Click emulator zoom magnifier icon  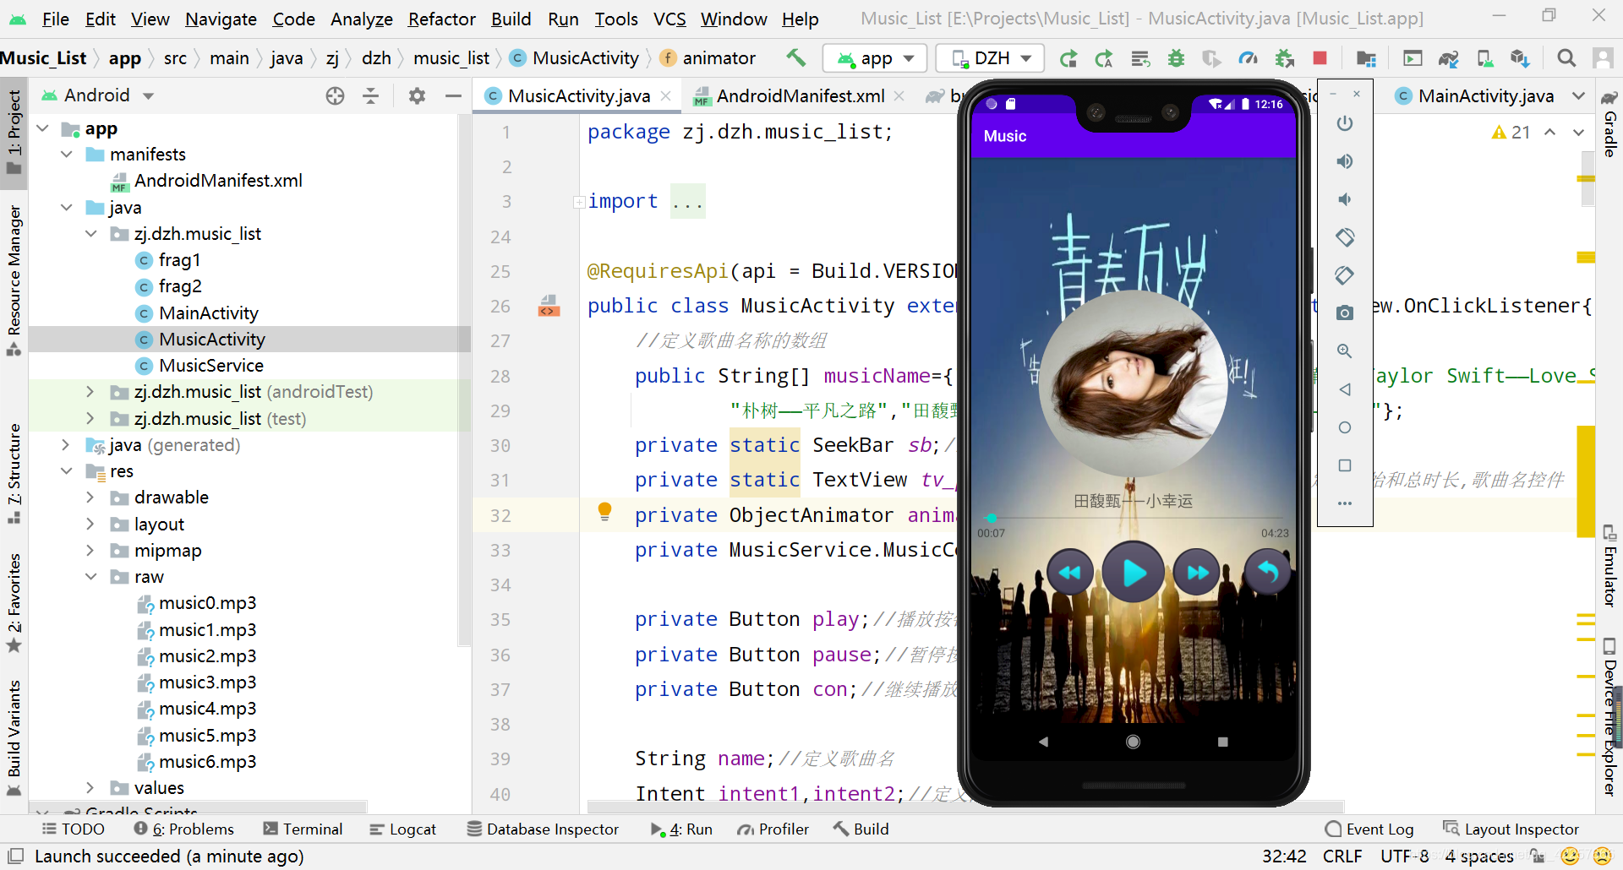click(x=1345, y=351)
